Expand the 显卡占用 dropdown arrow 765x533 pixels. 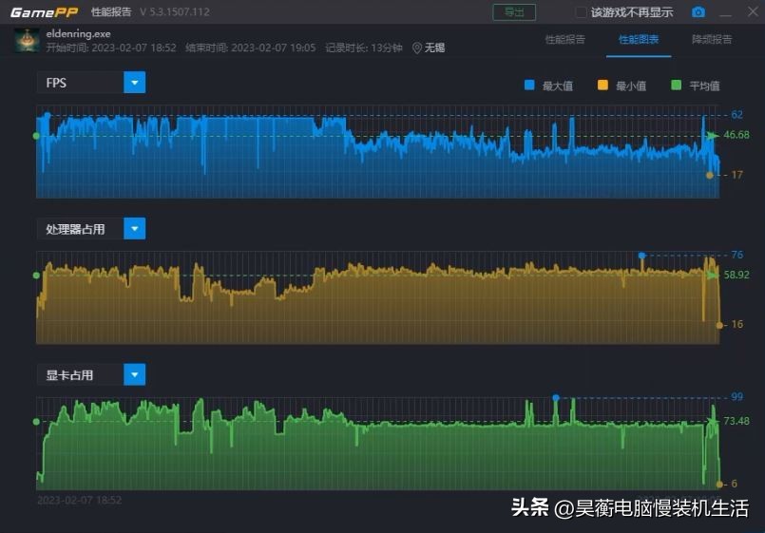(x=135, y=374)
